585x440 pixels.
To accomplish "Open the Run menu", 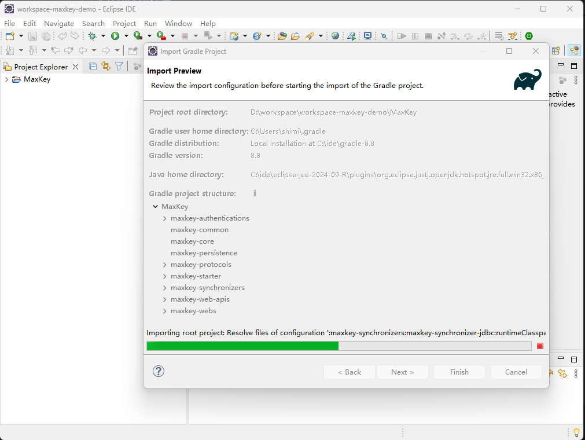I will click(150, 24).
